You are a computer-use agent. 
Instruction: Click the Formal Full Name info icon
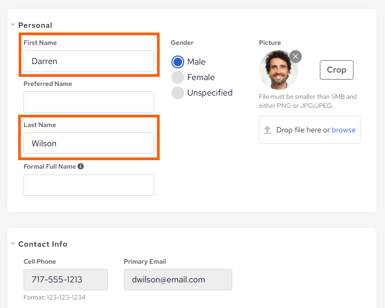click(x=81, y=167)
